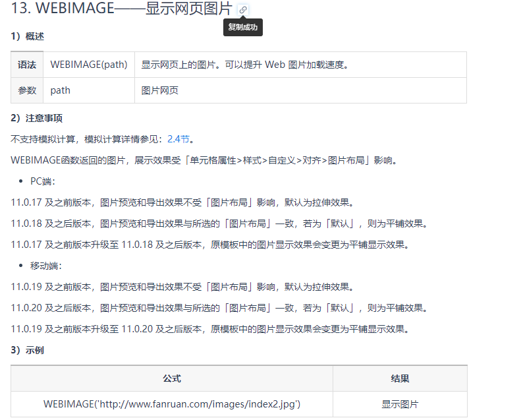The width and height of the screenshot is (521, 420).
Task: Select the 3）示例 subsection title
Action: pyautogui.click(x=27, y=350)
